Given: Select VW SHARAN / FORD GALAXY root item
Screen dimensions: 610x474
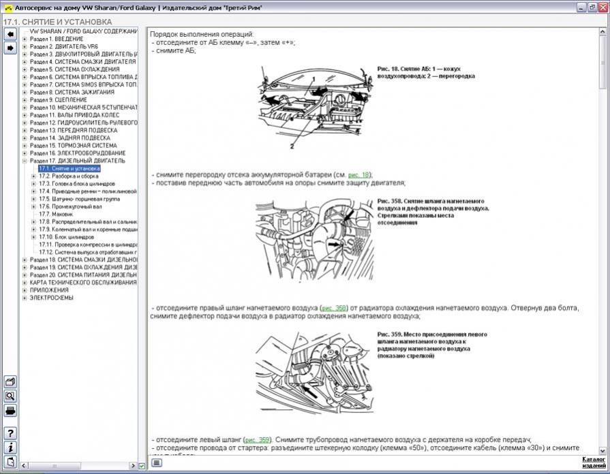Looking at the screenshot, I should [83, 31].
